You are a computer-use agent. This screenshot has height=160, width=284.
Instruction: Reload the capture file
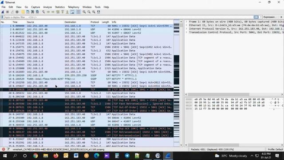37,12
